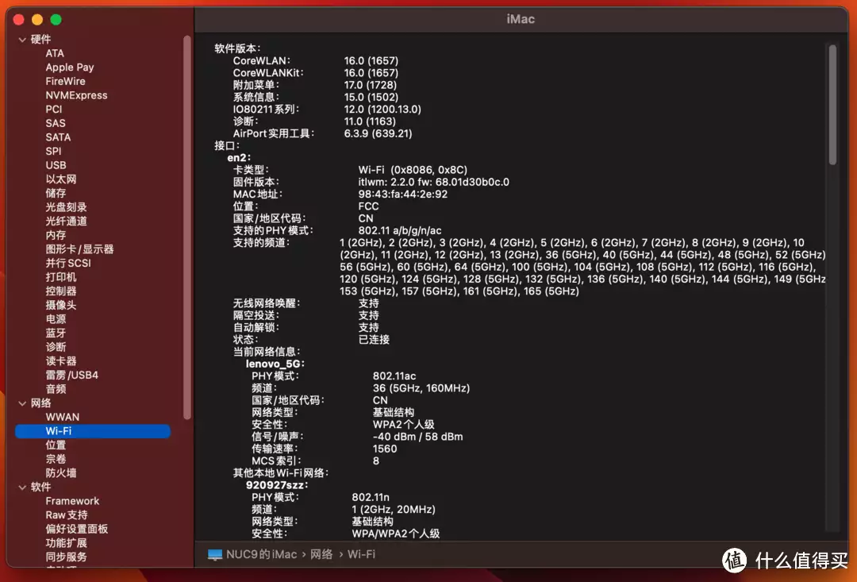Click the signal value -40 dBm / 58 dBm
857x582 pixels.
(x=417, y=437)
